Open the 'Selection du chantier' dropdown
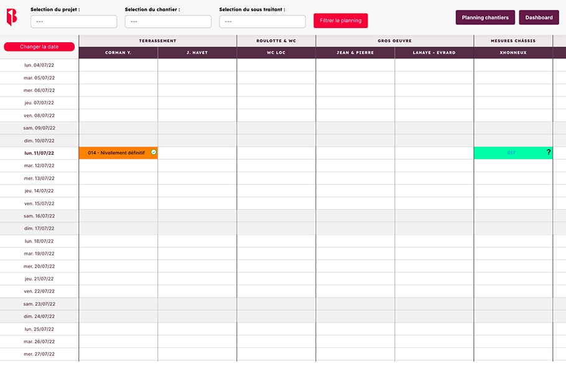Screen dimensions: 566x371 tap(168, 22)
